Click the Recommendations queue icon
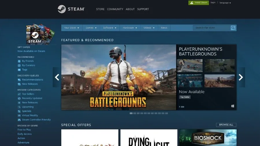The height and width of the screenshot is (146, 260). click(x=19, y=80)
